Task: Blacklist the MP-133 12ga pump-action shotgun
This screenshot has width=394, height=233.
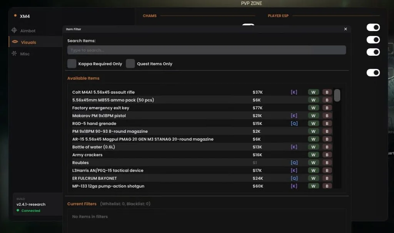Action: 327,186
